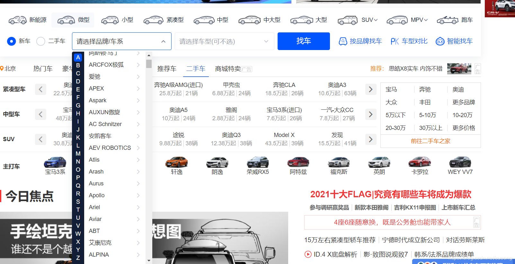The width and height of the screenshot is (515, 264).
Task: Click the 找车 search button
Action: click(x=304, y=41)
